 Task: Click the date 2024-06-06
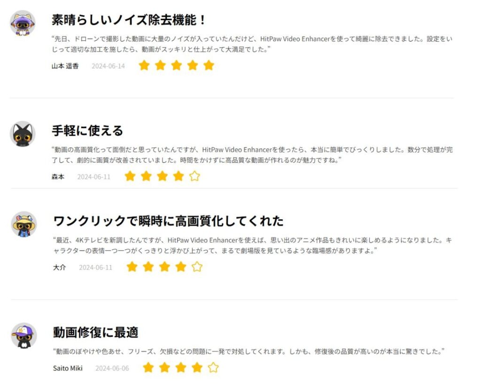[x=112, y=368]
